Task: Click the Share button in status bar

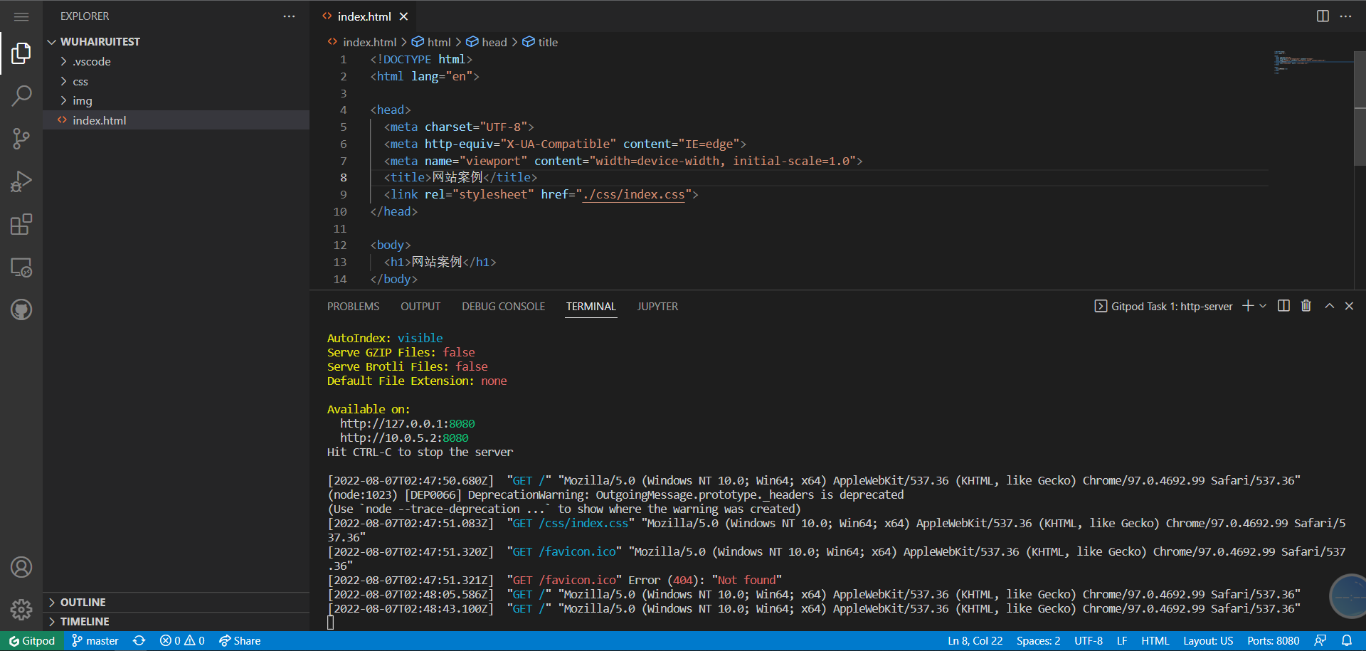Action: click(x=240, y=640)
